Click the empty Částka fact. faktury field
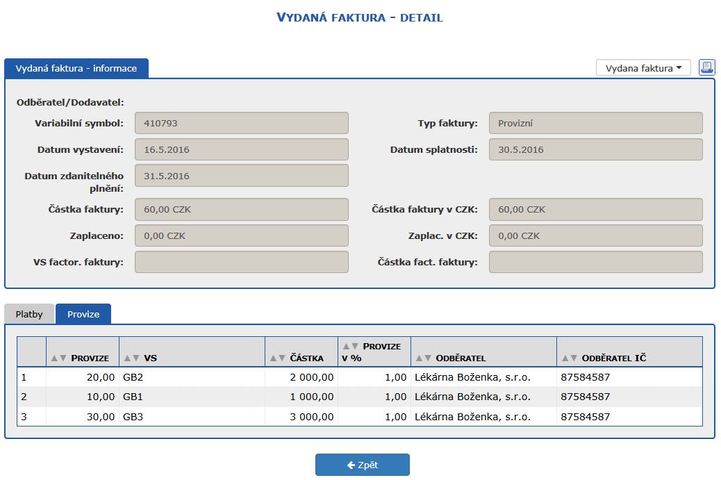The height and width of the screenshot is (480, 721). tap(595, 262)
